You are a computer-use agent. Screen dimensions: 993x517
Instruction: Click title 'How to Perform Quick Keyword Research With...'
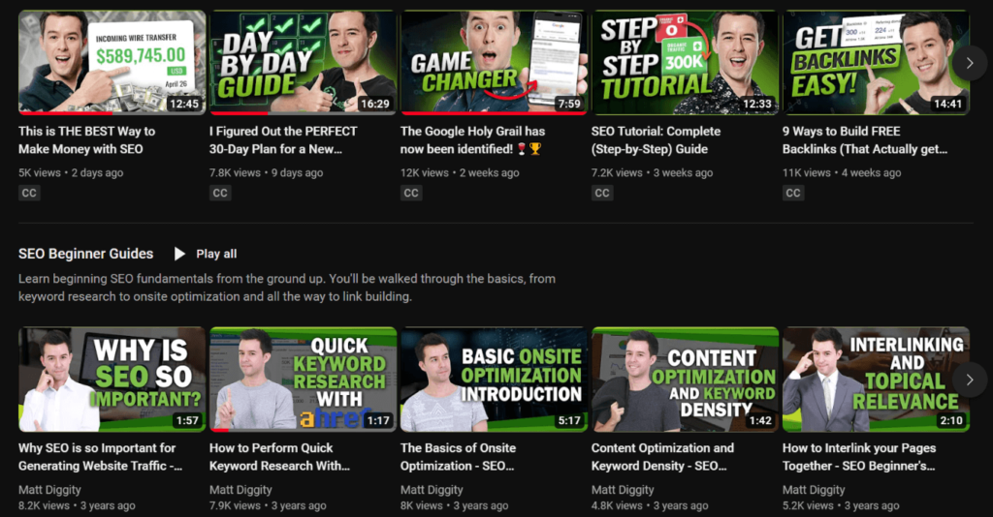(x=279, y=456)
